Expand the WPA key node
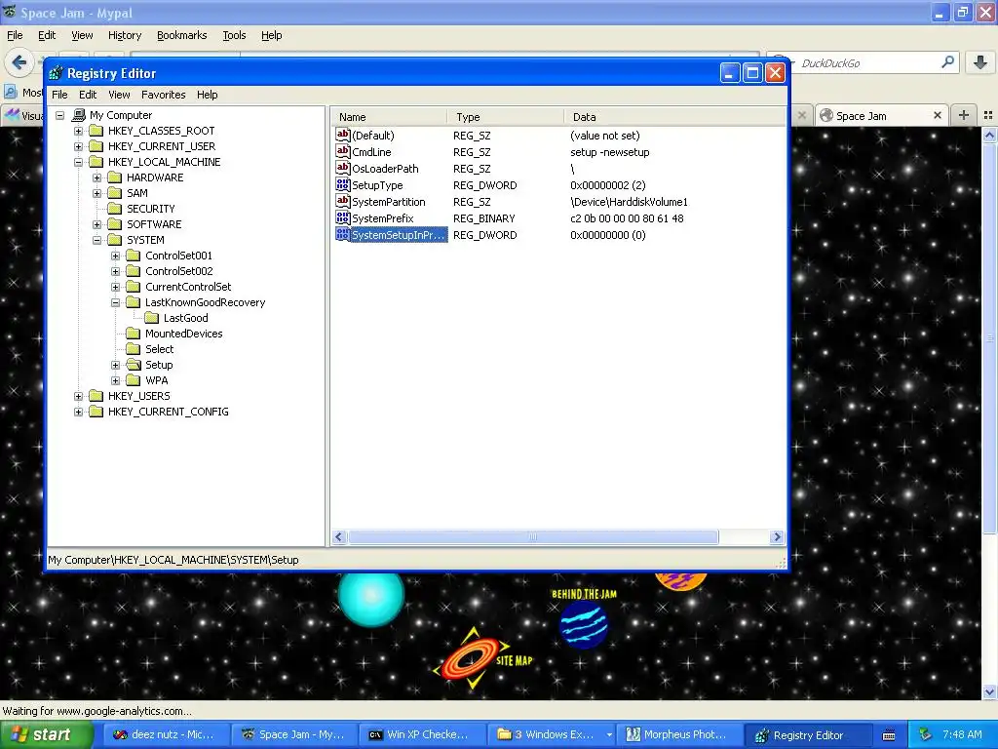998x749 pixels. pos(115,380)
